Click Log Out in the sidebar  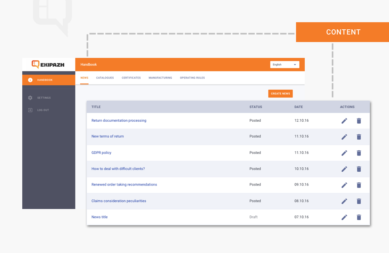[x=43, y=110]
